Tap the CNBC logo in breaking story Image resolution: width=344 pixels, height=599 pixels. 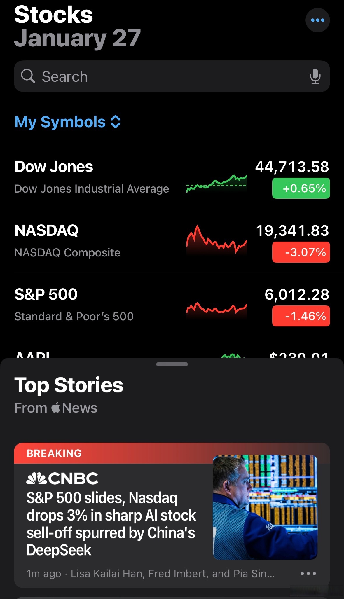pos(62,478)
